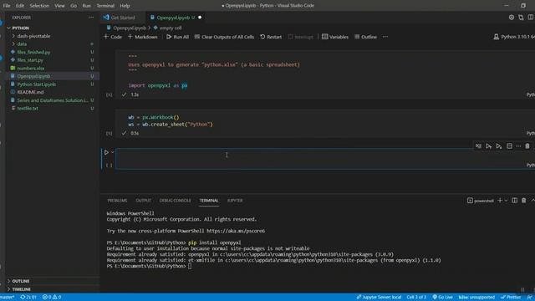Screen dimensions: 535x301
Task: Open Series and Dataframes Solution notebook
Action: click(x=53, y=100)
